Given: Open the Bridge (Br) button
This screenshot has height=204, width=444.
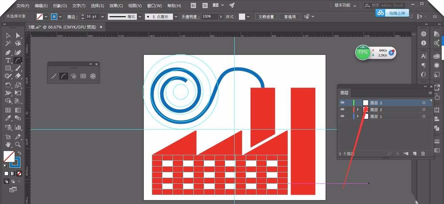Looking at the screenshot, I should [194, 5].
